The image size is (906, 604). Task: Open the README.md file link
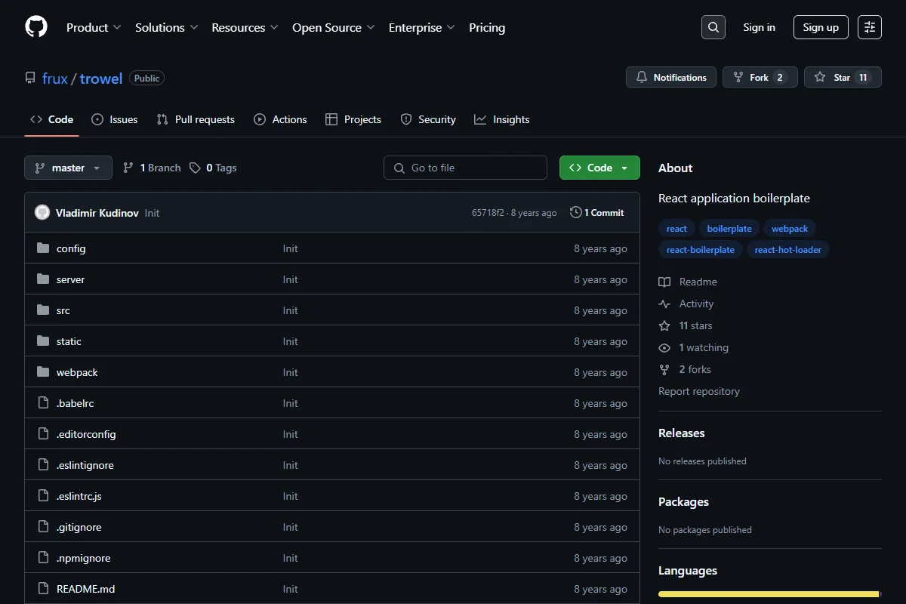pyautogui.click(x=85, y=589)
